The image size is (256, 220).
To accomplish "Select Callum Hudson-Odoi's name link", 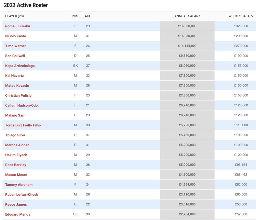I will [x=22, y=105].
